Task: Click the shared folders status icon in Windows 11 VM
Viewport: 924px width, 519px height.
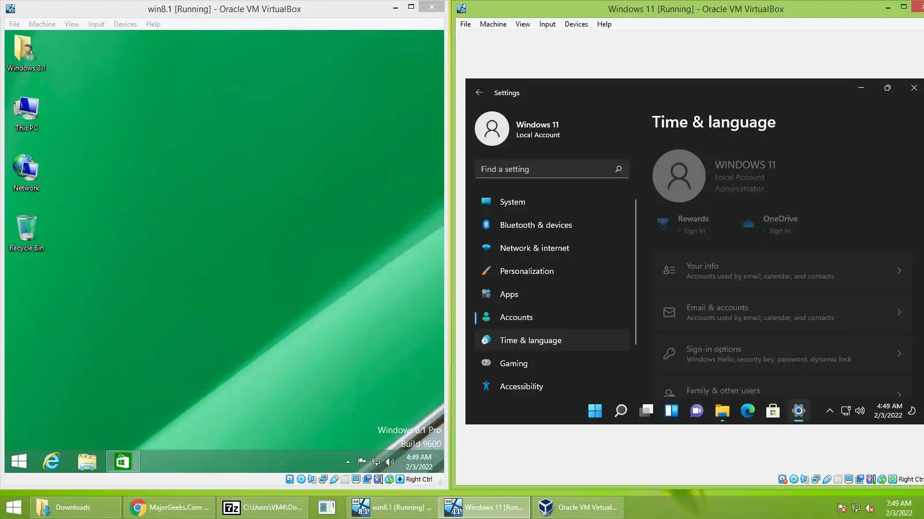Action: point(837,479)
